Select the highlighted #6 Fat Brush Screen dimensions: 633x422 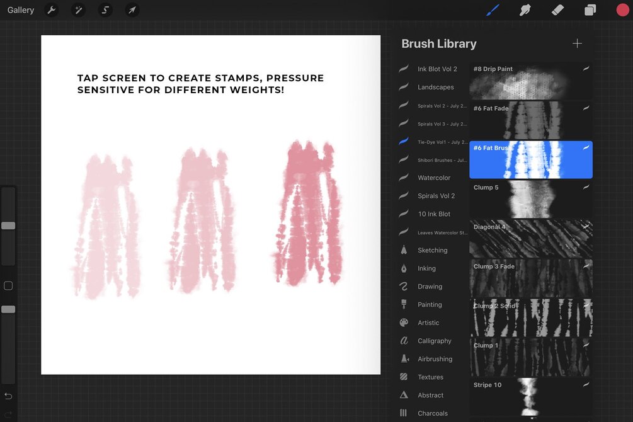point(531,160)
